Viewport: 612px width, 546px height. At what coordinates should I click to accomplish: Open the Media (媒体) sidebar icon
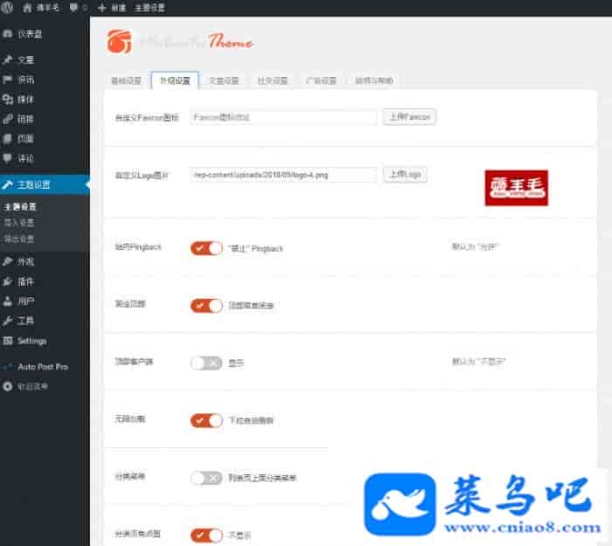8,100
